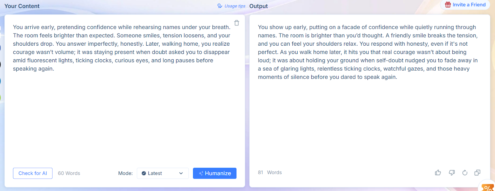Click the lightbulb icon beside Usage tips
The width and height of the screenshot is (495, 191).
point(220,6)
